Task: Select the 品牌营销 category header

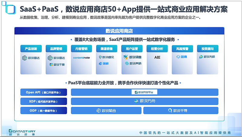Action: coord(56,49)
